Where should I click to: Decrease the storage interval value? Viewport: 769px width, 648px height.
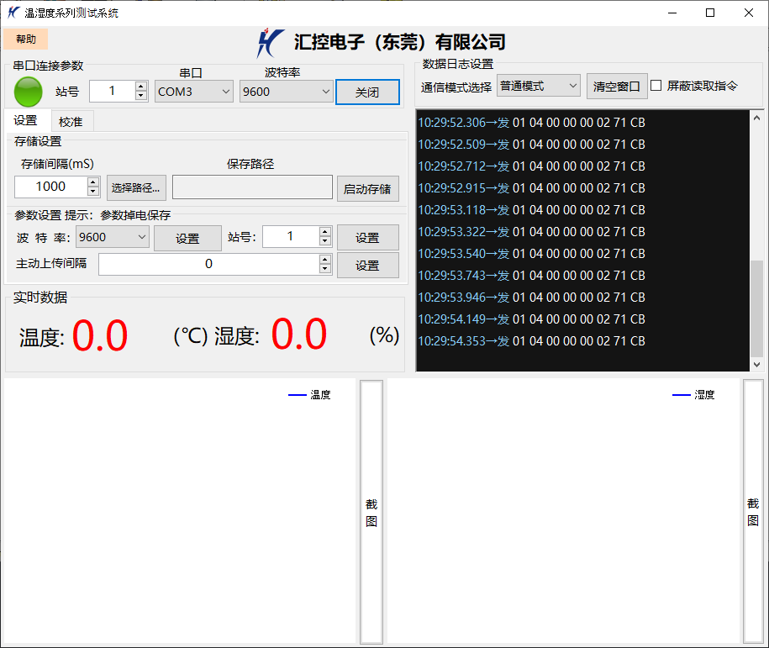click(x=93, y=192)
